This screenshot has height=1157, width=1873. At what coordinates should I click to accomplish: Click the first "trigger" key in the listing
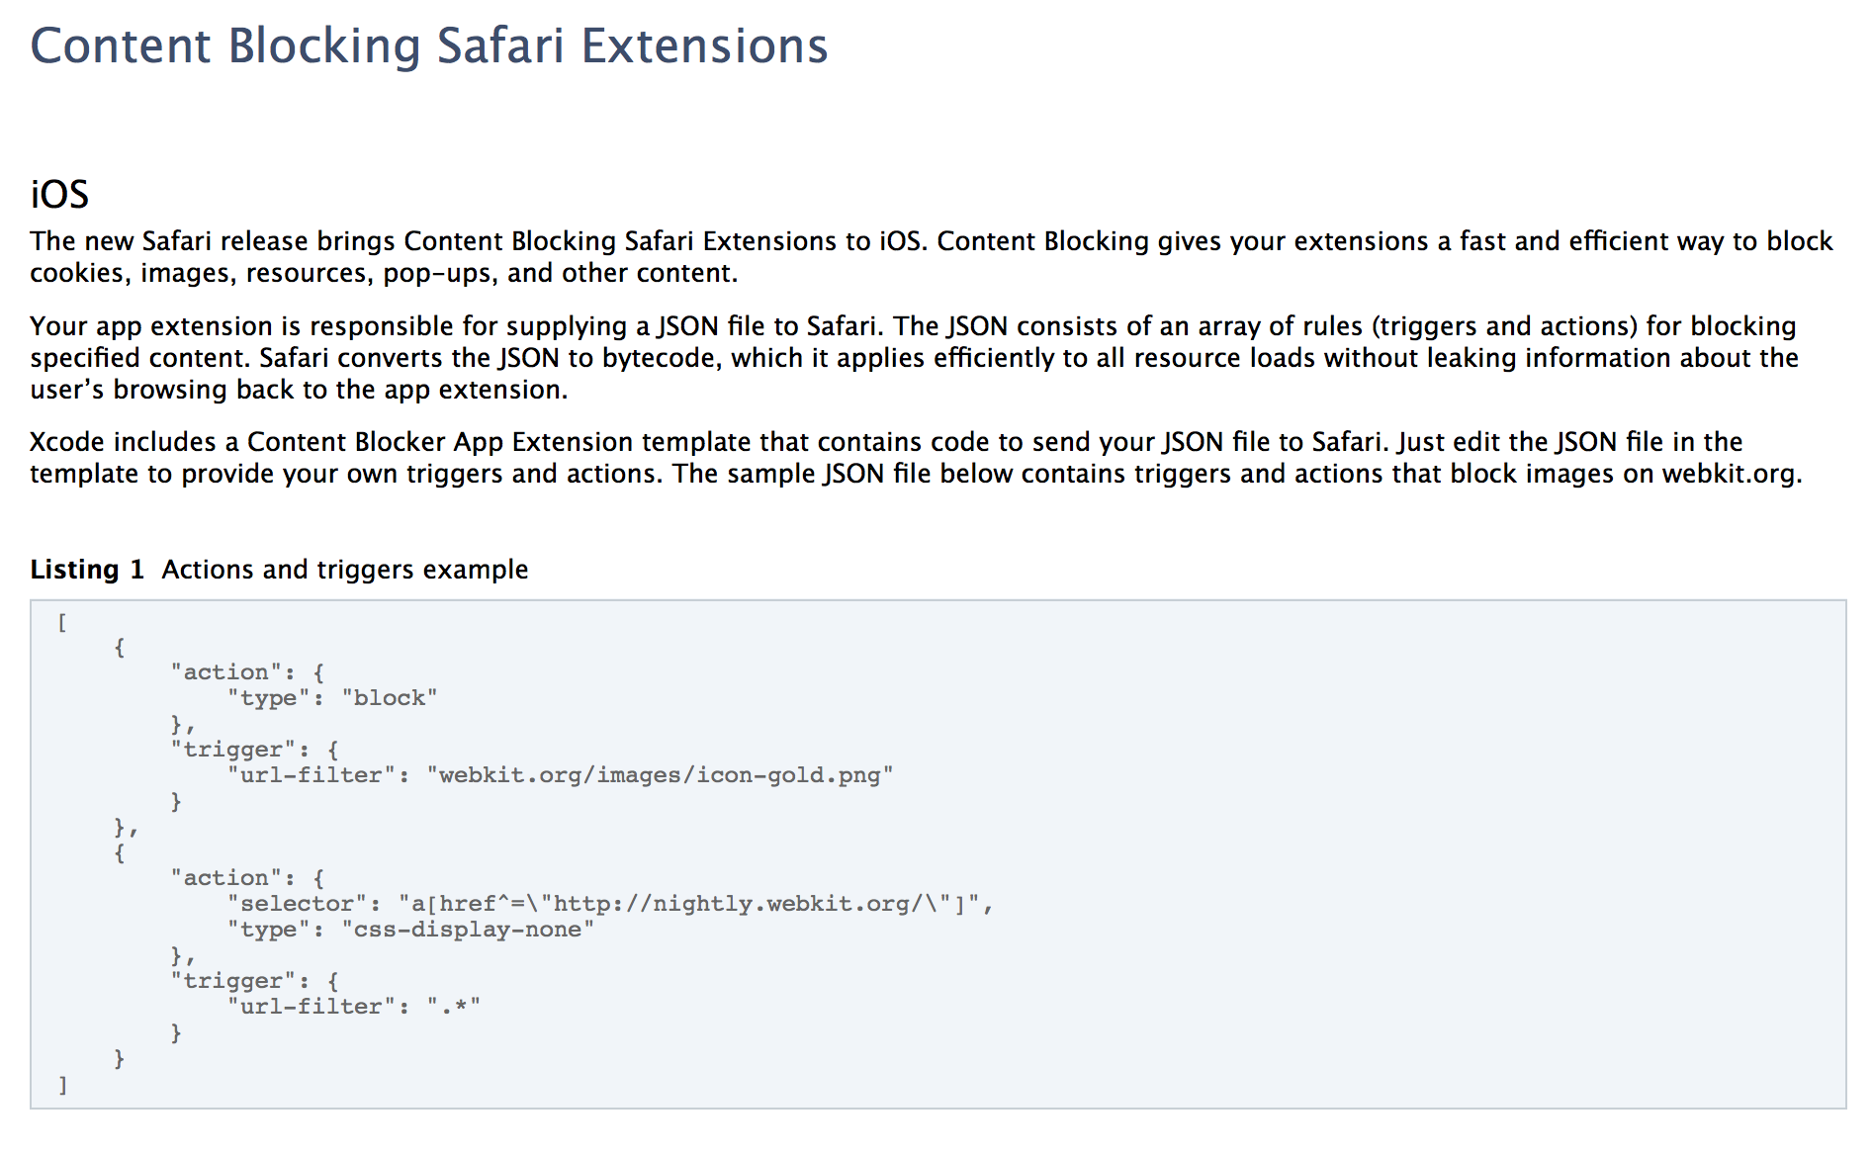232,750
